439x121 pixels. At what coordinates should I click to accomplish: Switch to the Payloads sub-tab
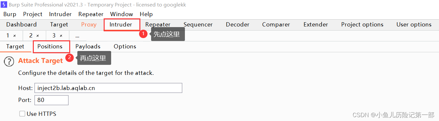[88, 46]
